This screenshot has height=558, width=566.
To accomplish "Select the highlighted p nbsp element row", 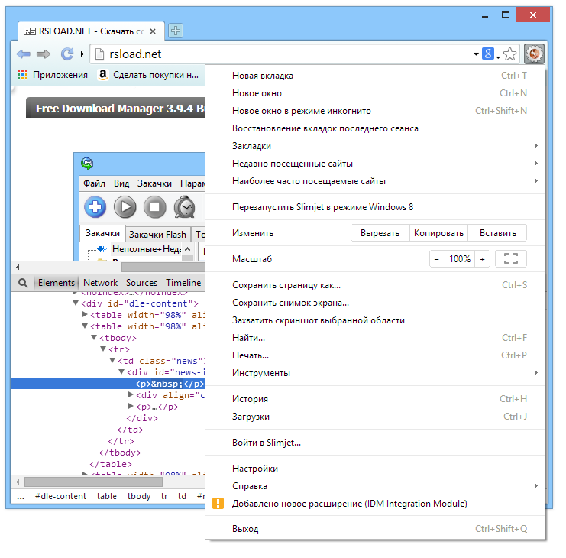I will (x=108, y=384).
